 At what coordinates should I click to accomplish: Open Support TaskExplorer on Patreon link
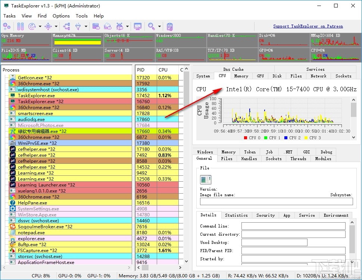click(308, 26)
